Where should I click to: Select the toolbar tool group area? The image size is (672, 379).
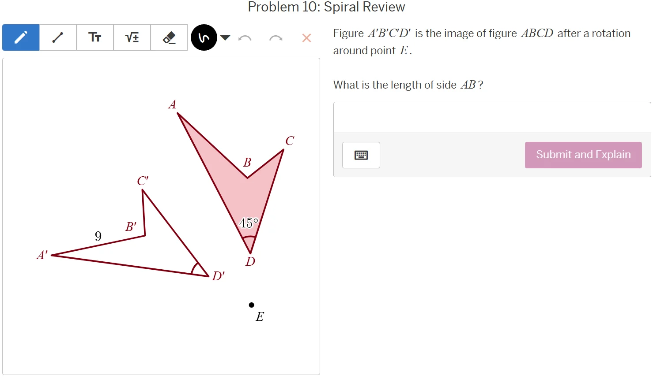(x=94, y=37)
